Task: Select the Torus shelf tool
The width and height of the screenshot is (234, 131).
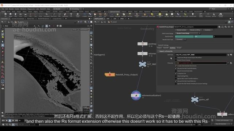Action: point(20,15)
